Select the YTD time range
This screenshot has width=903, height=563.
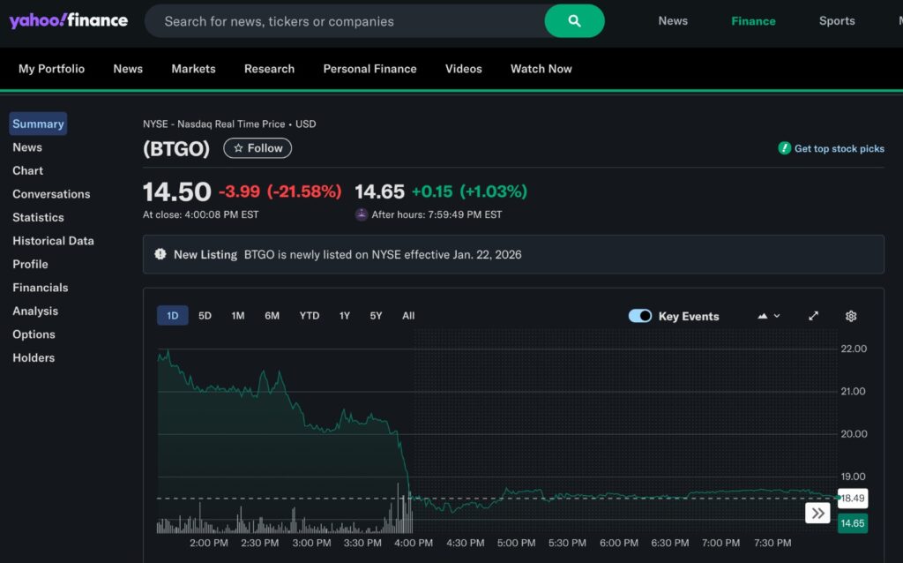coord(309,315)
